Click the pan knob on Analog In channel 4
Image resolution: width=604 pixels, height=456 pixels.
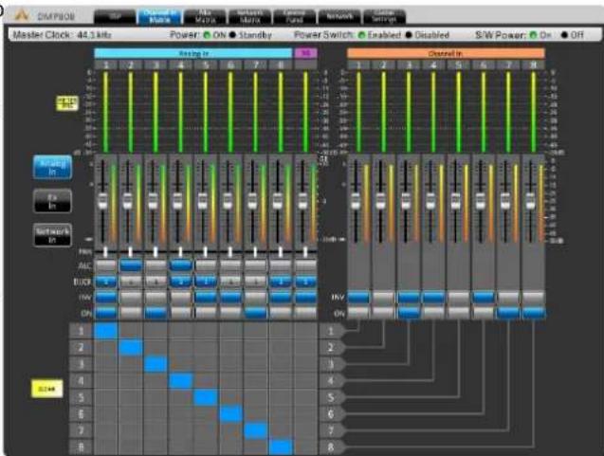click(x=180, y=252)
